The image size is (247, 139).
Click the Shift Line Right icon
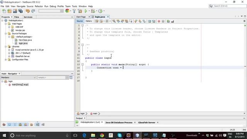154,21
